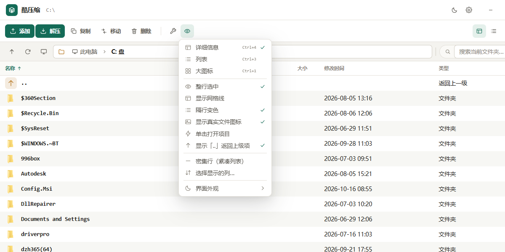Switch to details layout icon in toolbar
Viewport: 505px width, 252px height.
pos(479,31)
